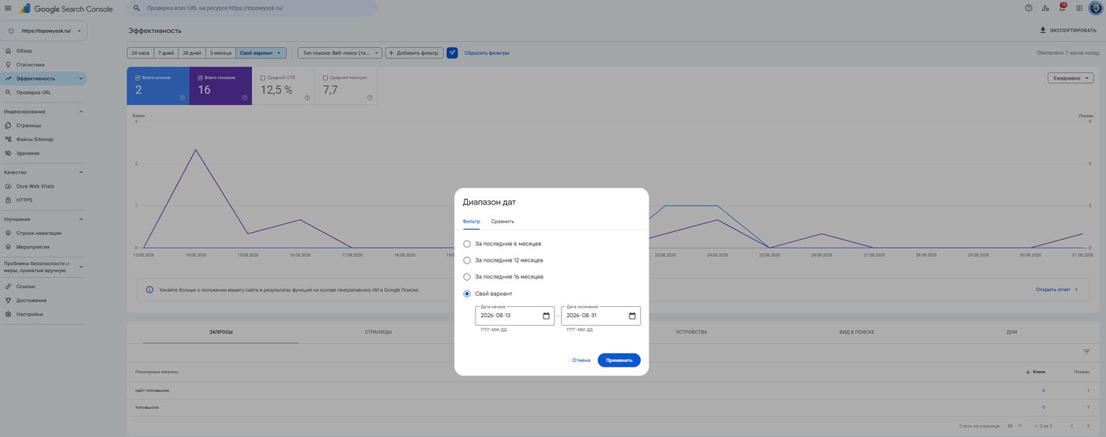Click the lightbulb icon next to Статистика
Image resolution: width=1106 pixels, height=437 pixels.
(x=8, y=65)
